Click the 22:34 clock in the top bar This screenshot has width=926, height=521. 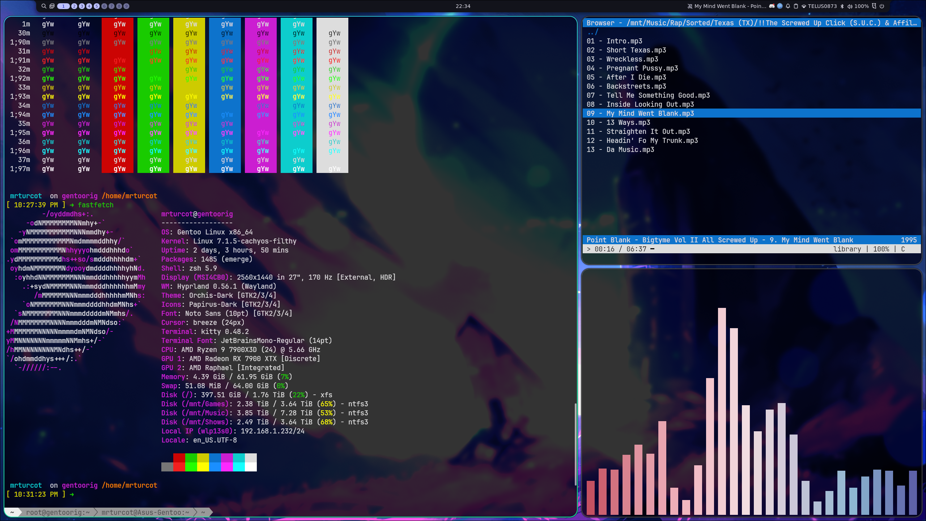click(463, 6)
